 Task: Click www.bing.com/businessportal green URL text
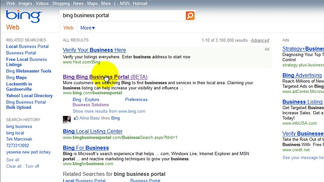click(92, 93)
